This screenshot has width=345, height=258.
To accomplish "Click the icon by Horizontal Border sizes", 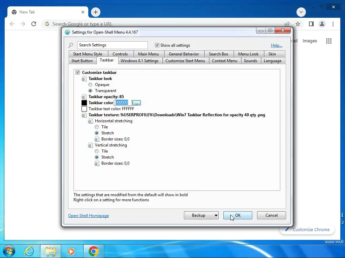I will pos(97,139).
